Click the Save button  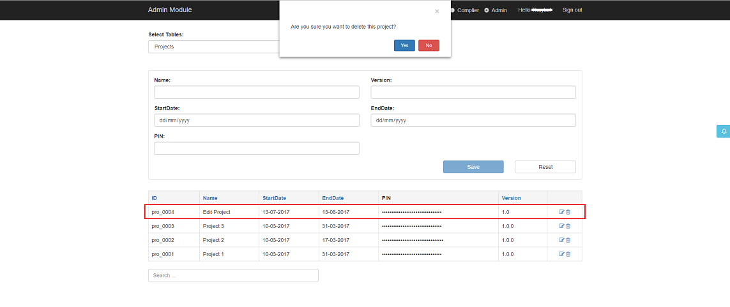tap(473, 167)
